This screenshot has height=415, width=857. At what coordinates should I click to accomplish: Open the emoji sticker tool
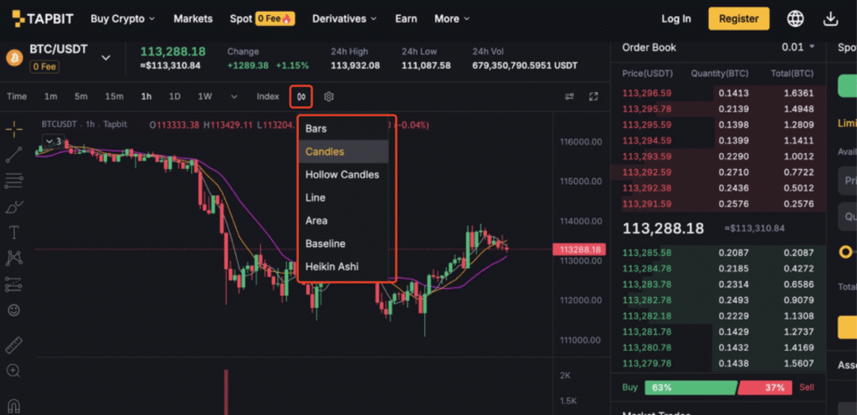pyautogui.click(x=13, y=310)
